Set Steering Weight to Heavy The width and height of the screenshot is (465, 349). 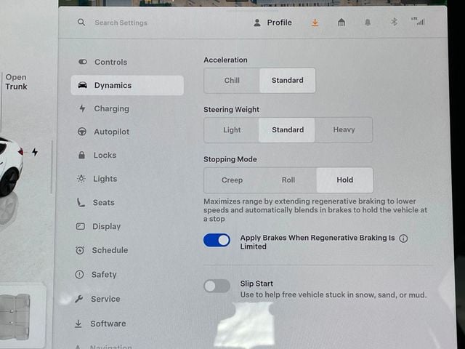pos(344,129)
